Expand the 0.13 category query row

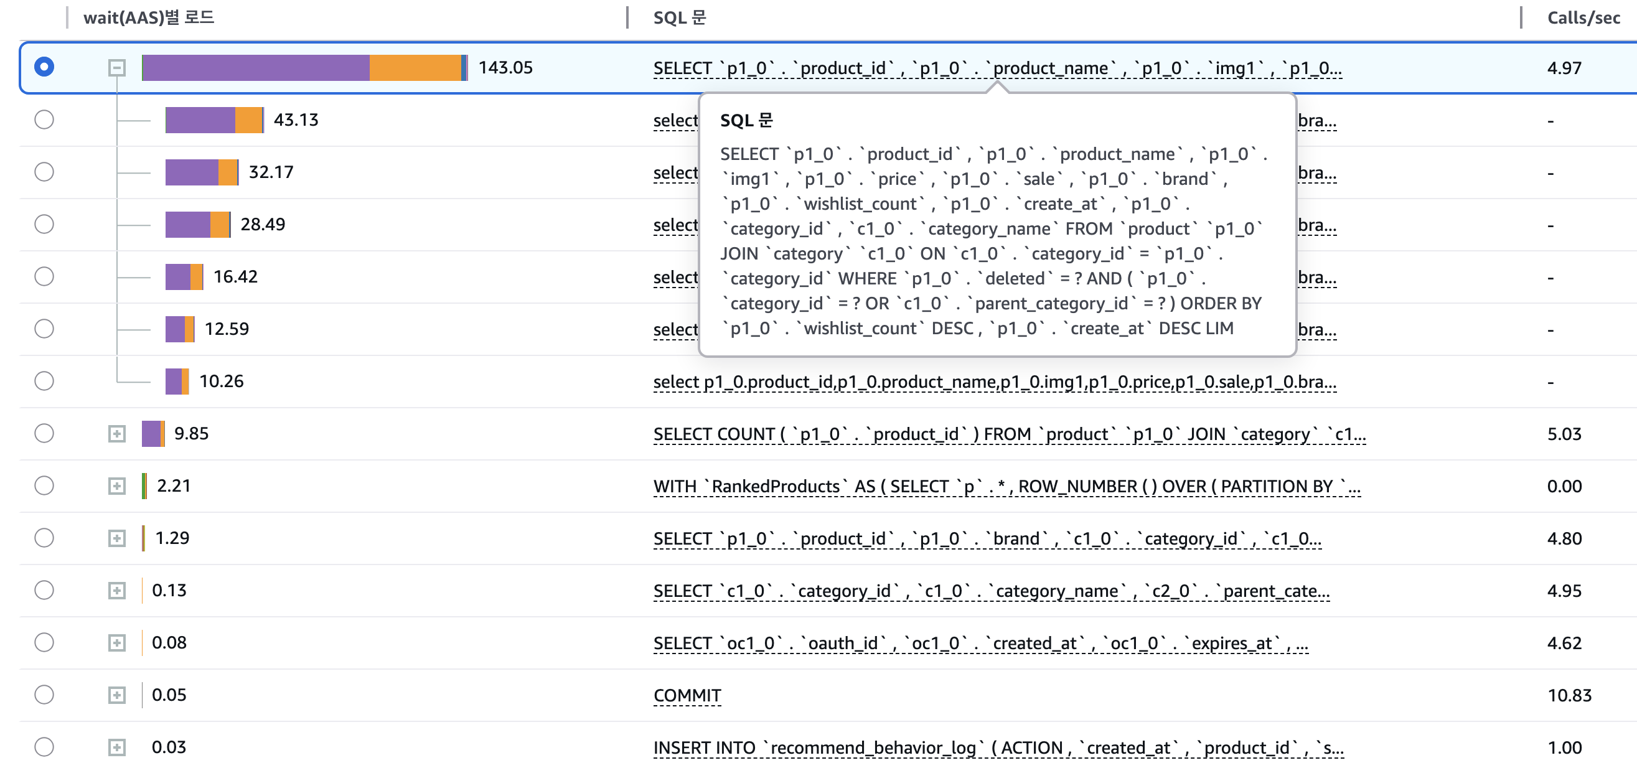click(117, 591)
